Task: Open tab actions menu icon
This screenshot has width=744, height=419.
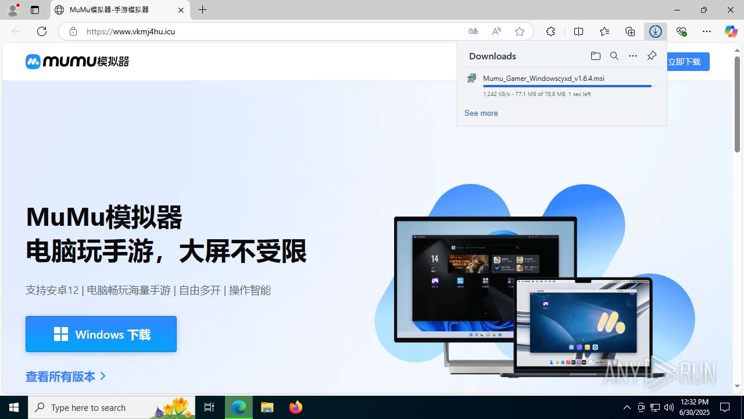Action: point(35,10)
